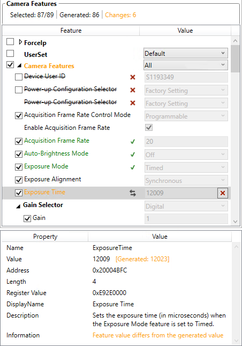Open the UserSet Default dropdown
The width and height of the screenshot is (242, 346).
(x=186, y=54)
